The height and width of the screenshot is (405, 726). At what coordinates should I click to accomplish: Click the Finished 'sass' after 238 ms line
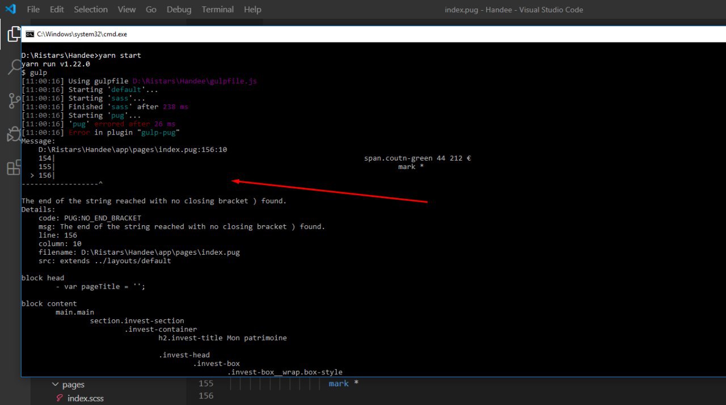(x=105, y=107)
